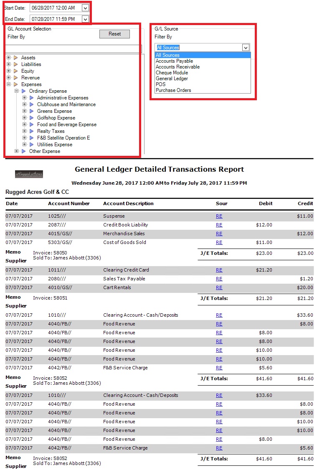Expand the Assets tree node
The image size is (317, 470).
9,58
